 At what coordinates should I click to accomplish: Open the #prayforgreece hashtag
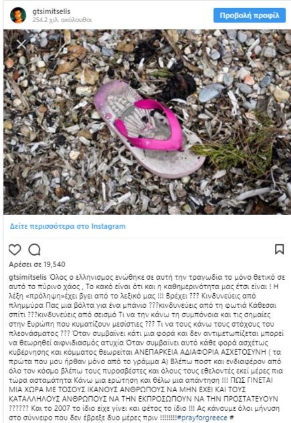click(202, 418)
